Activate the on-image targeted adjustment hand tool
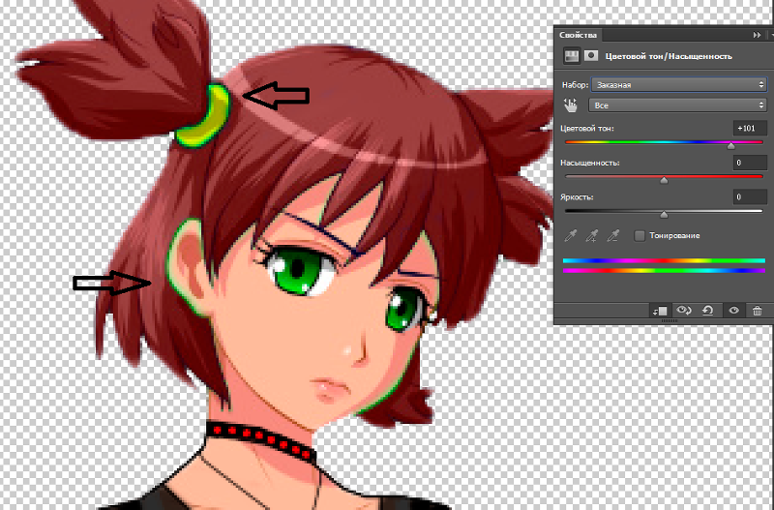 [x=571, y=105]
